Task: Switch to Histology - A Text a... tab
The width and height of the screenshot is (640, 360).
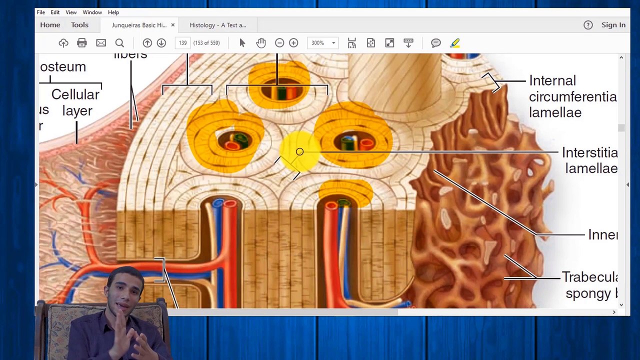Action: tap(217, 25)
